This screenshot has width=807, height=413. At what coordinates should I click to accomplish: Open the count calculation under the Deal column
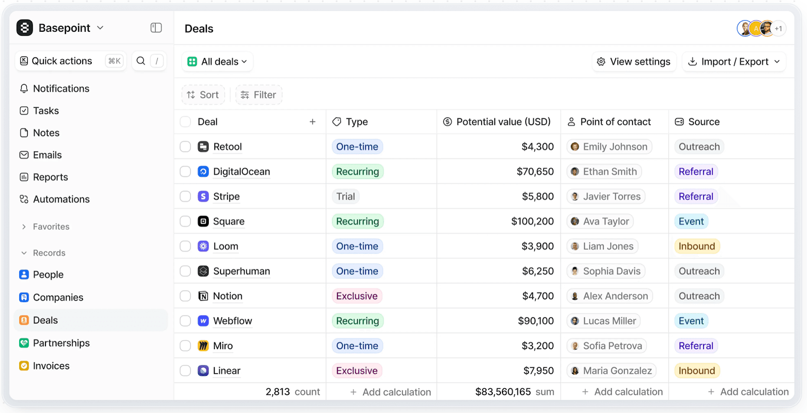[x=293, y=392]
